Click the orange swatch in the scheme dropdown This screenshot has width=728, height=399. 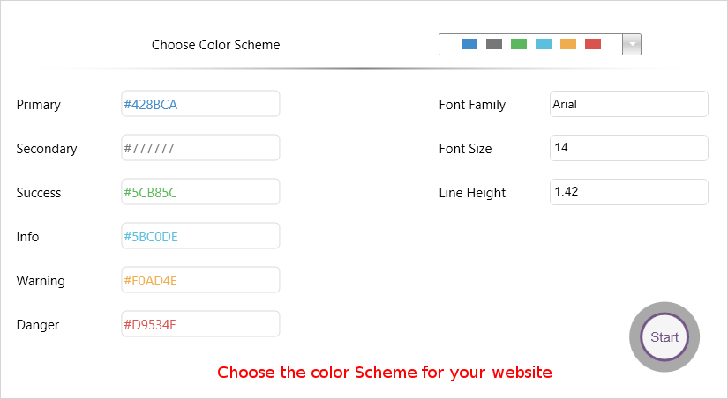click(568, 44)
